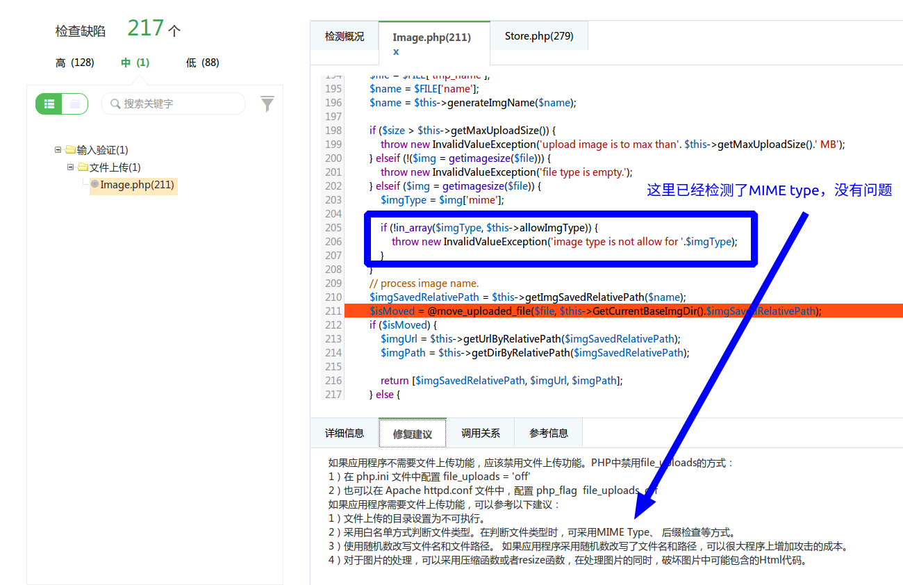Click line number 205 in the gutter
Image resolution: width=903 pixels, height=585 pixels.
click(x=333, y=228)
